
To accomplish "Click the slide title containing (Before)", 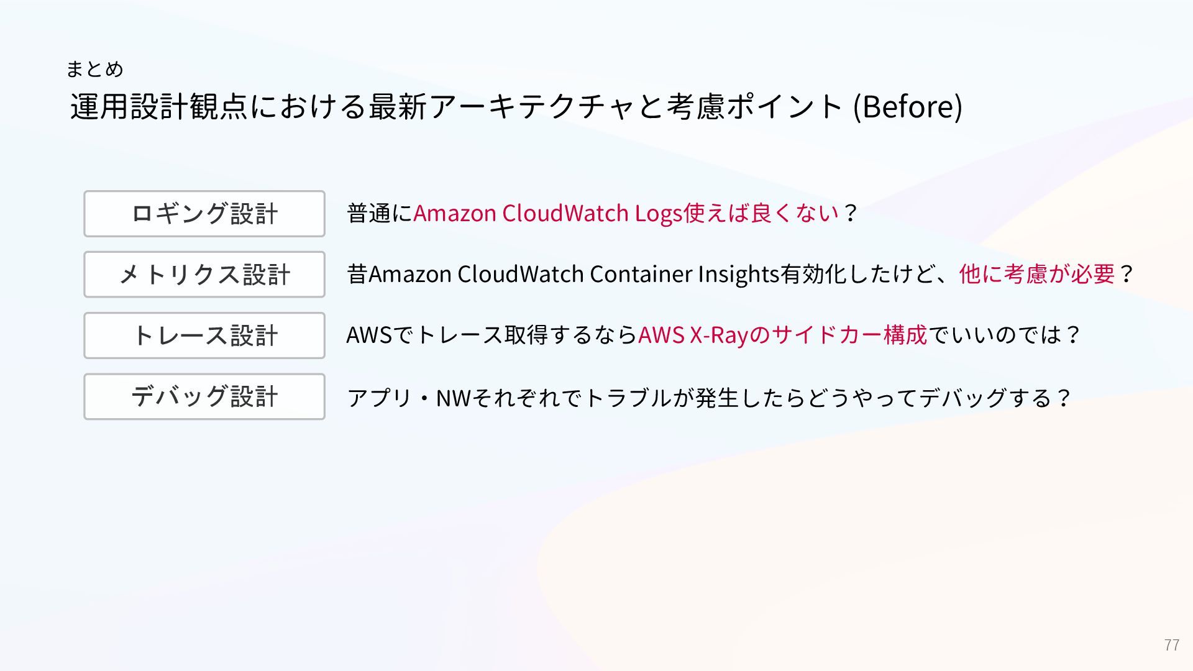I will point(516,106).
